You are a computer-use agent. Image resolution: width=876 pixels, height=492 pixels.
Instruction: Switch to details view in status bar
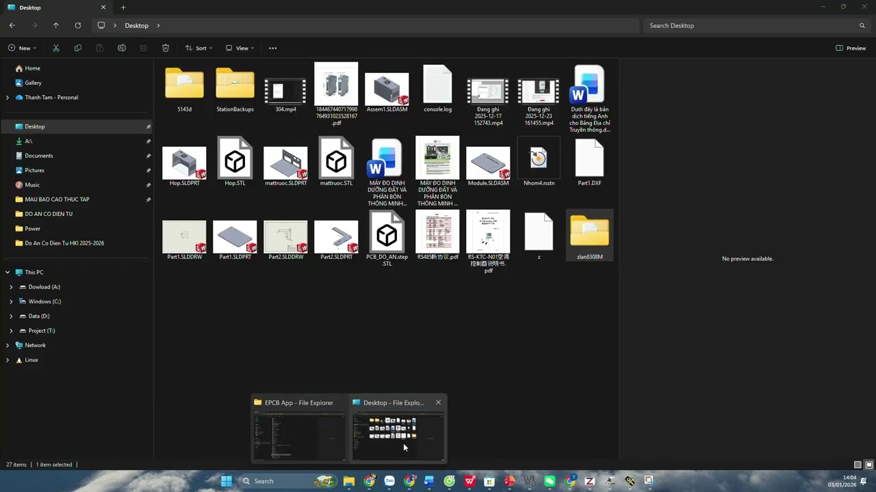[x=858, y=465]
